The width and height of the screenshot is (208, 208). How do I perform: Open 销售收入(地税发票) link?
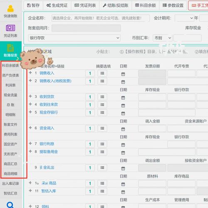[x=55, y=81]
